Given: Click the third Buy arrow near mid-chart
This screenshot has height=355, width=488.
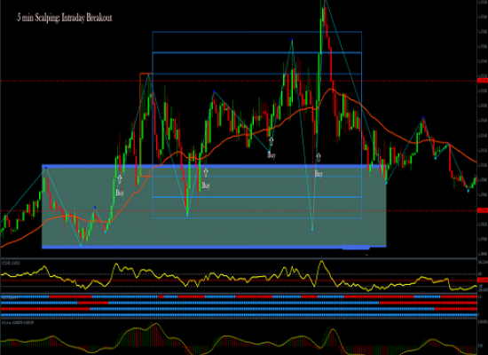Looking at the screenshot, I should [x=272, y=142].
